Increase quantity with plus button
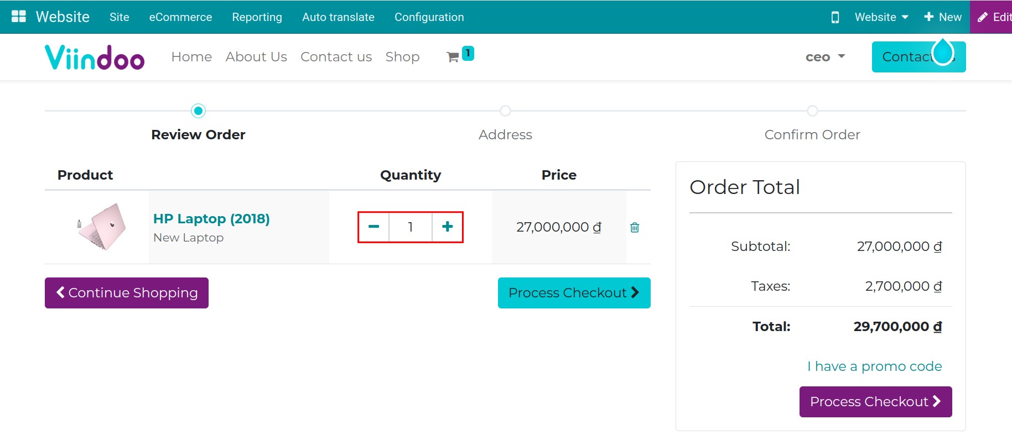 point(447,227)
